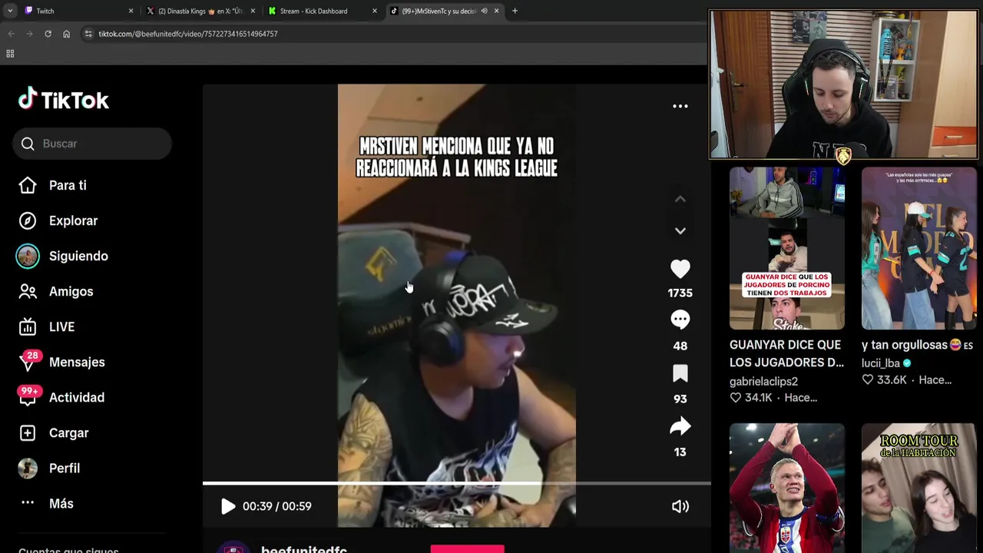Switch to Stream - Kick Dashboard tab
Screen dimensions: 983x553
323,11
